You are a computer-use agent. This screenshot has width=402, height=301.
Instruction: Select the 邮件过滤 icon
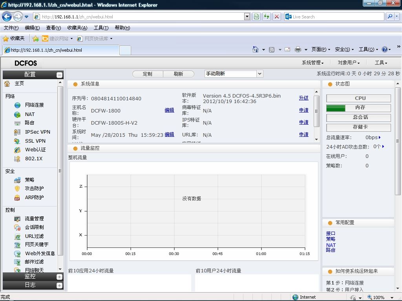coord(17,262)
